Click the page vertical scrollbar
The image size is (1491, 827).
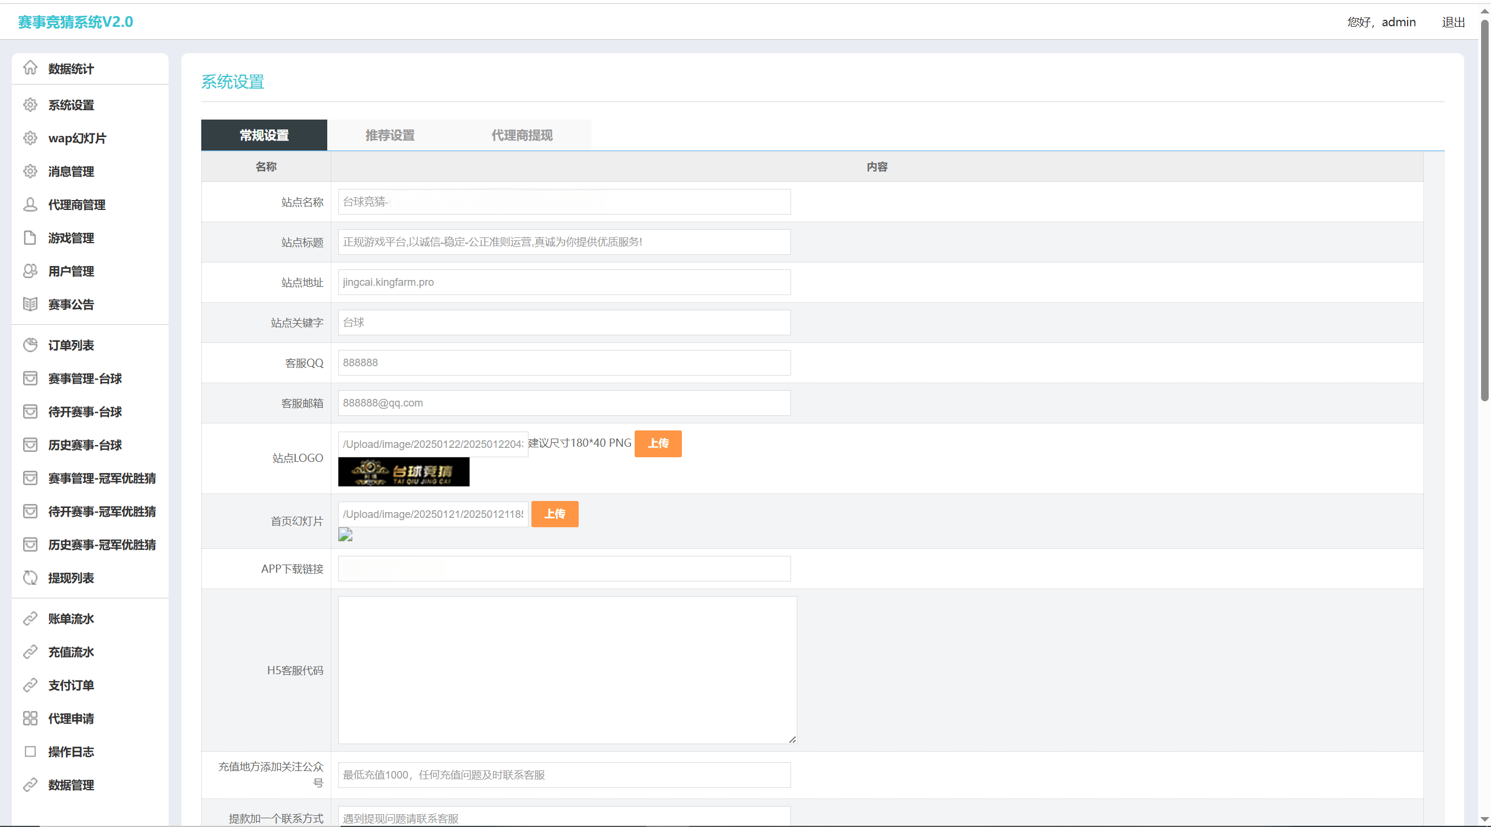pos(1485,210)
